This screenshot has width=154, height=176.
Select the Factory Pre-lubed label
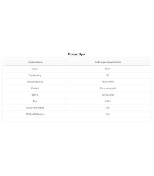tap(35, 108)
